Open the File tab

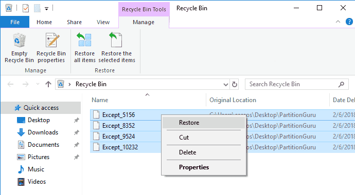click(x=15, y=22)
